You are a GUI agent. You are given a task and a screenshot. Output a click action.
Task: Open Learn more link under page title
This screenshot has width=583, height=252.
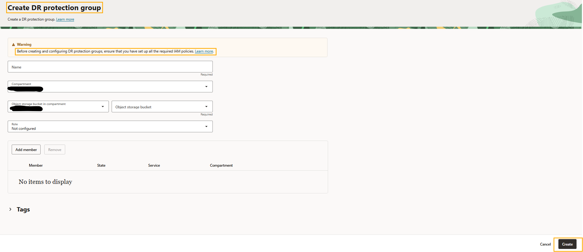click(x=65, y=19)
